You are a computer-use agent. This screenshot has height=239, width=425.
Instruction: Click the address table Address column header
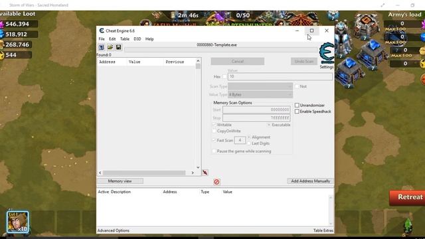[170, 192]
